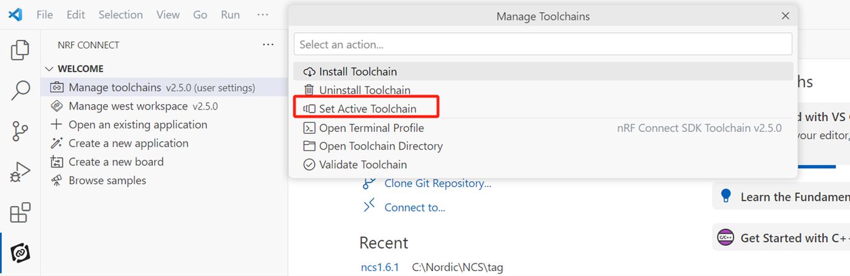Click the Connect to... link

414,208
